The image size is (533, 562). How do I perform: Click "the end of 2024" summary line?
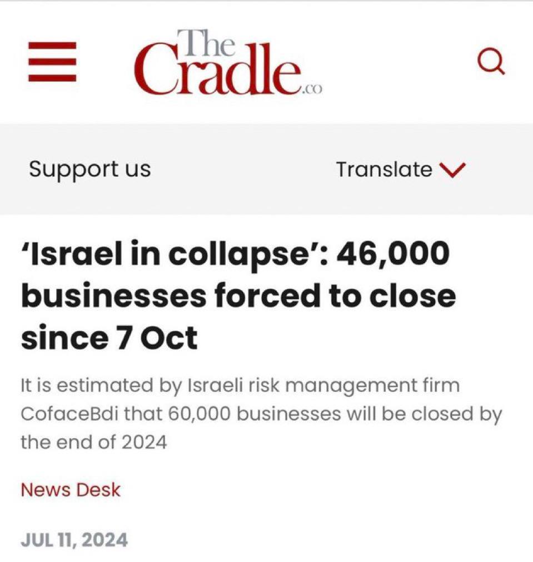93,443
